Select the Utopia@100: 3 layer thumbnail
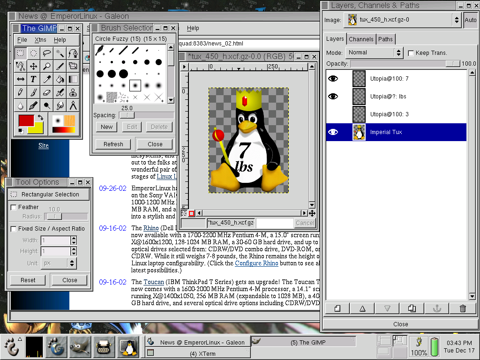Viewport: 480px width, 360px height. pyautogui.click(x=359, y=114)
